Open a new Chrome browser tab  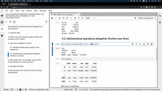point(30,4)
